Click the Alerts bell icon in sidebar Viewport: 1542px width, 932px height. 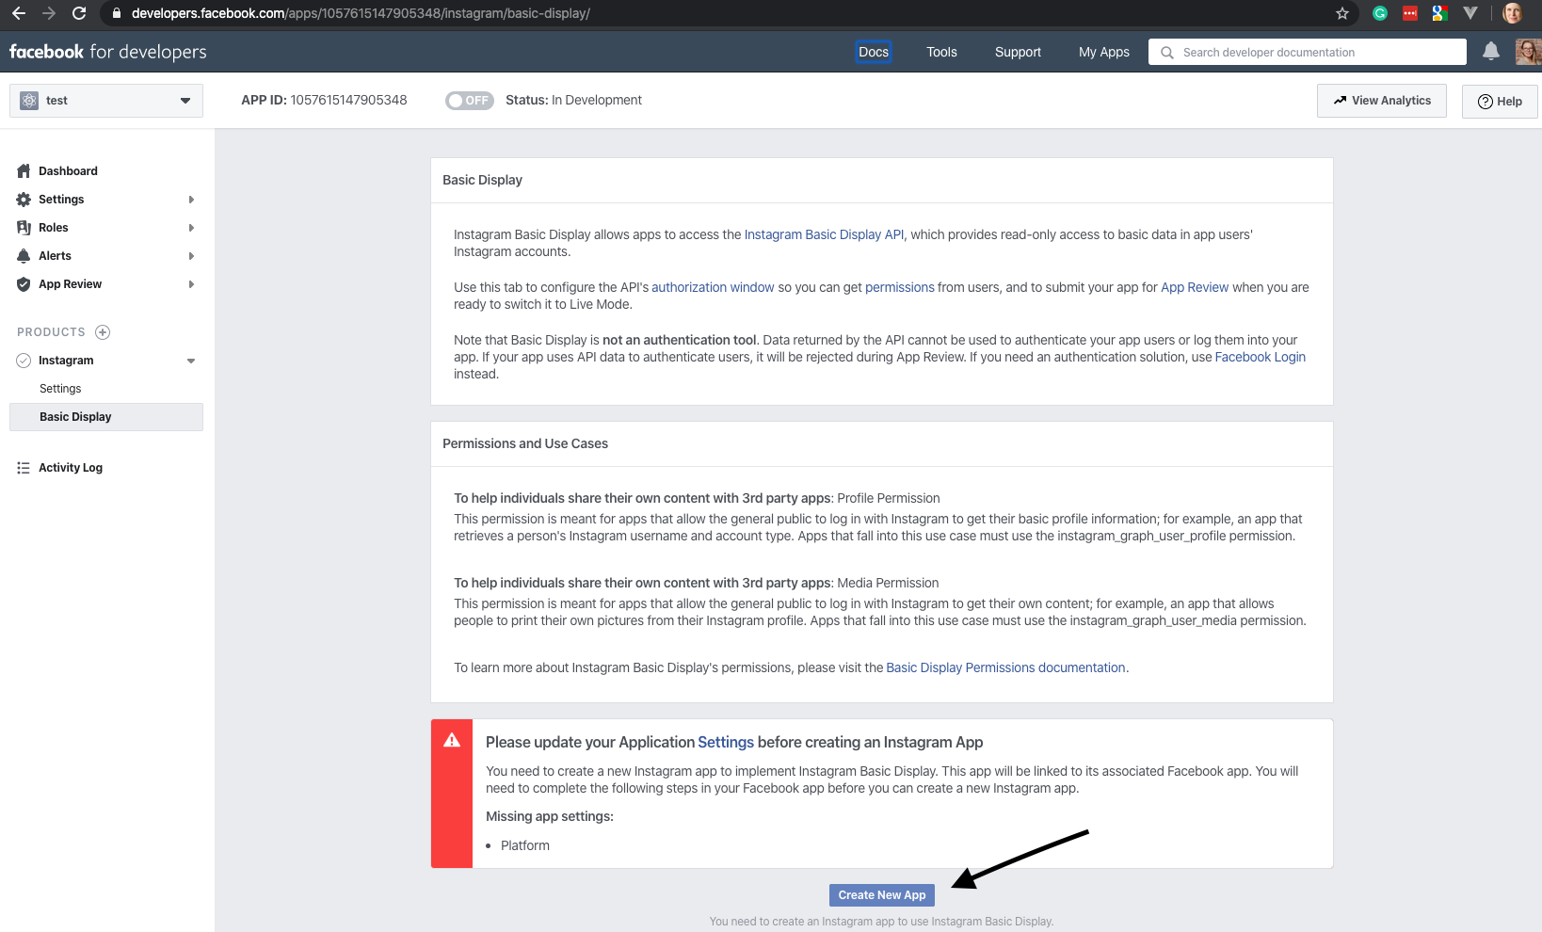coord(24,256)
